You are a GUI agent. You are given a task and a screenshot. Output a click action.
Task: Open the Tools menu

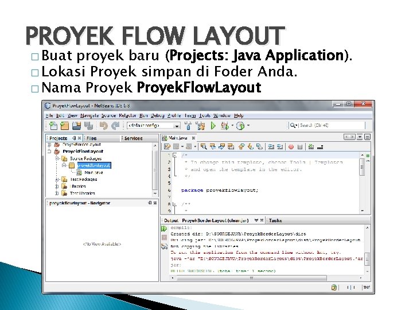[205, 115]
